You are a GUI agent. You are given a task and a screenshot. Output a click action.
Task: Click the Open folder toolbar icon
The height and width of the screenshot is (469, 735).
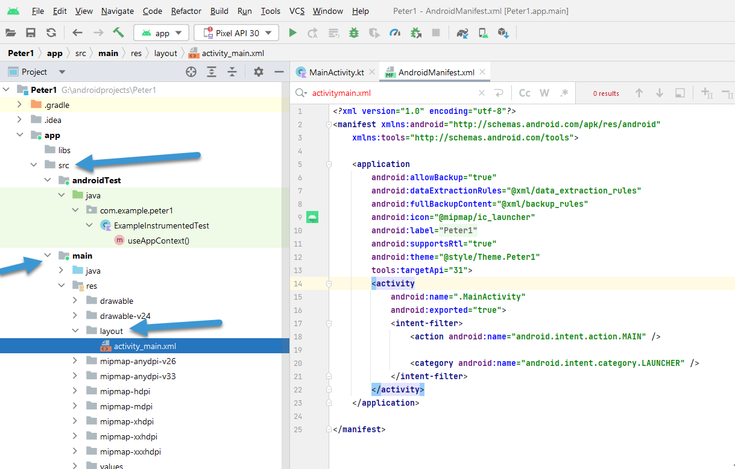(x=11, y=33)
